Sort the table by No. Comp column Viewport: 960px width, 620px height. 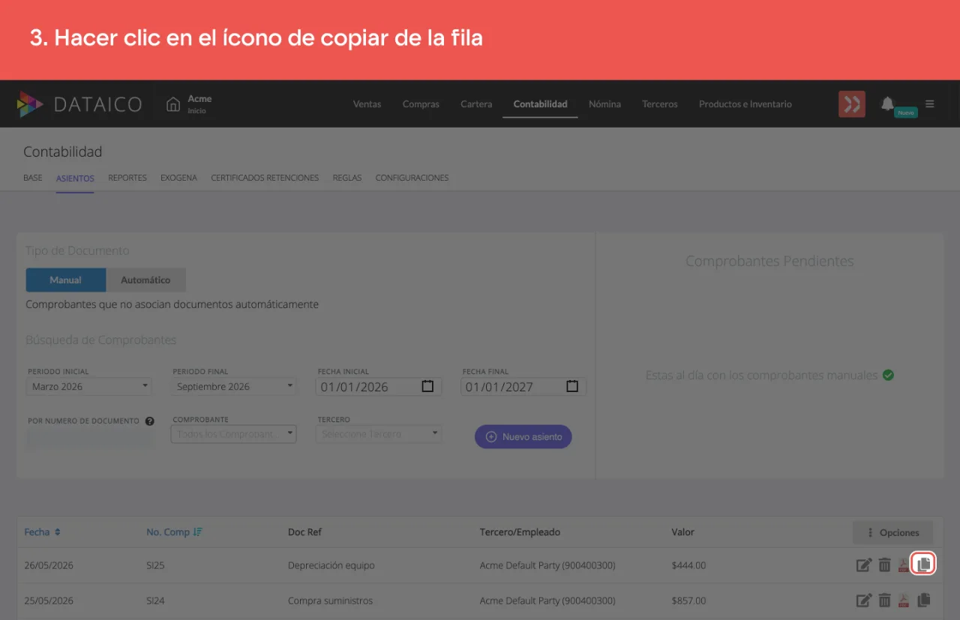point(175,532)
